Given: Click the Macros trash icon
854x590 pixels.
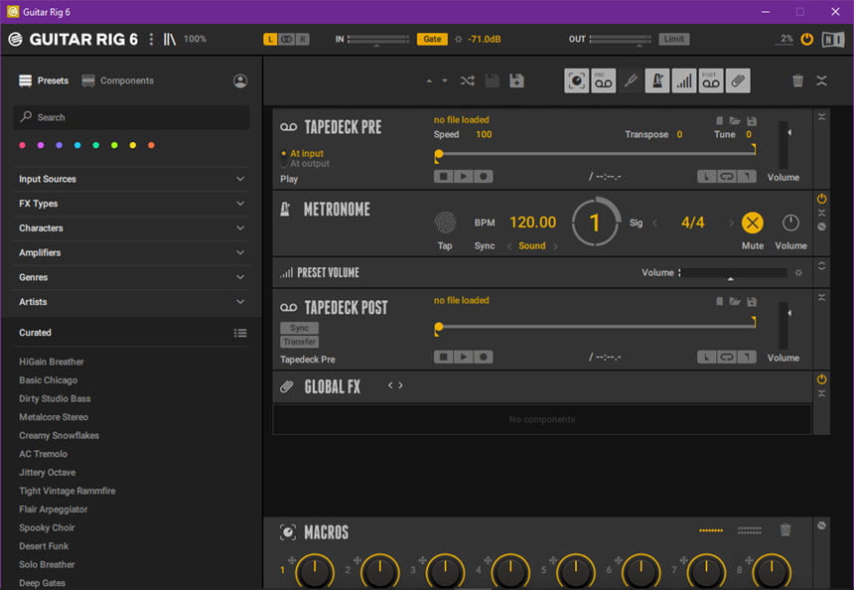Looking at the screenshot, I should [785, 529].
